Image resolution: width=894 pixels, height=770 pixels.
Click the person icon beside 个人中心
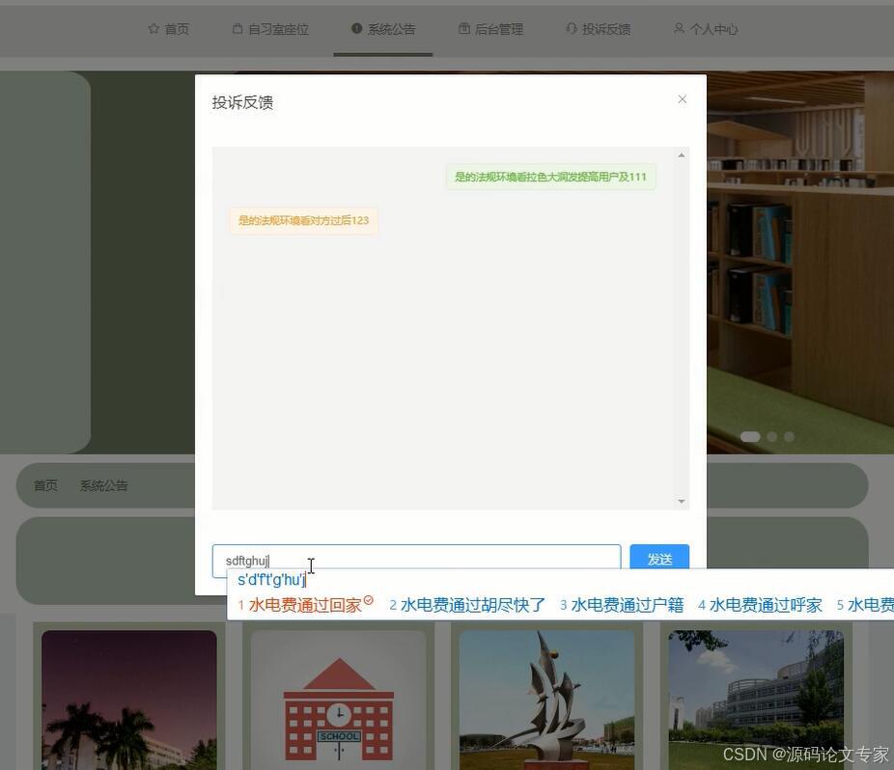679,28
